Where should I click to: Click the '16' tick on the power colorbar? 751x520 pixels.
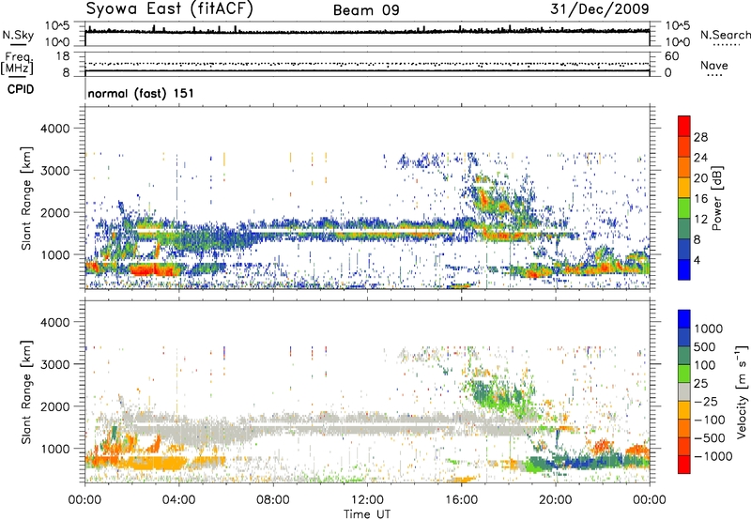700,199
